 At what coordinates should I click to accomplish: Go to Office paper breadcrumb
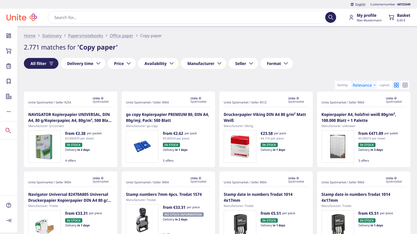pyautogui.click(x=121, y=36)
